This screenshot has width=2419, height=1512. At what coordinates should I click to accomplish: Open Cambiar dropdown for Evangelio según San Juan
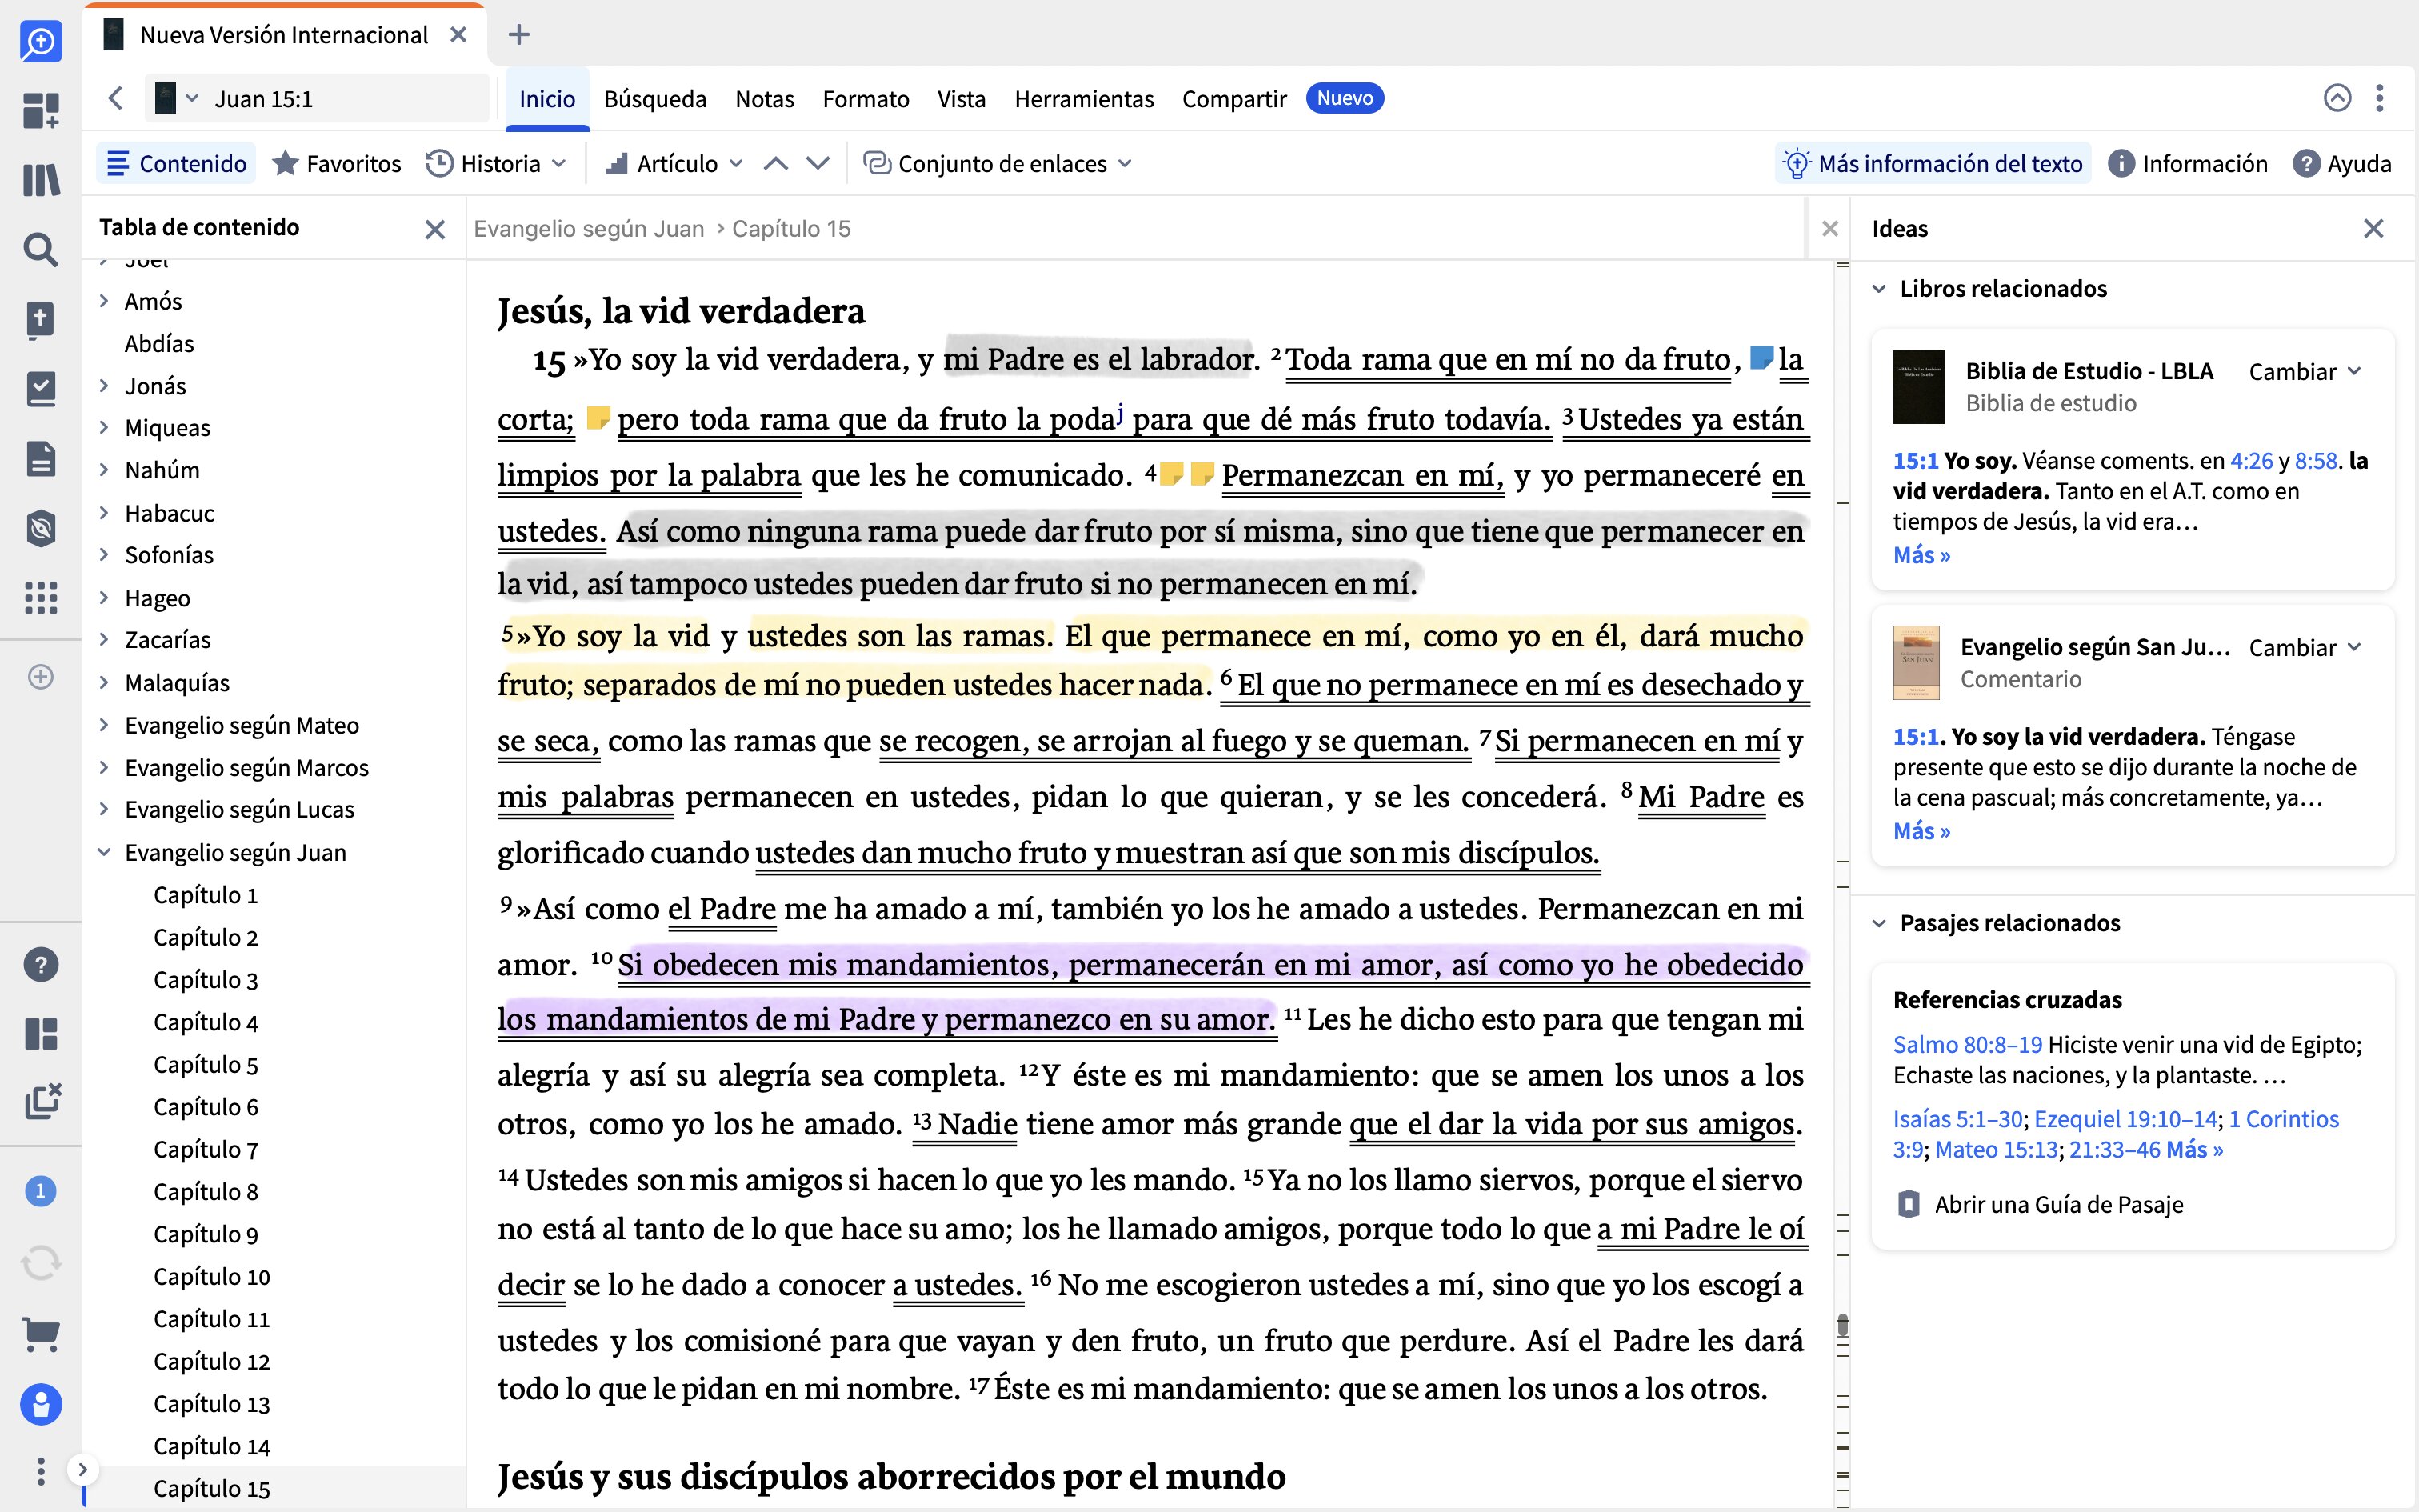click(x=2304, y=647)
